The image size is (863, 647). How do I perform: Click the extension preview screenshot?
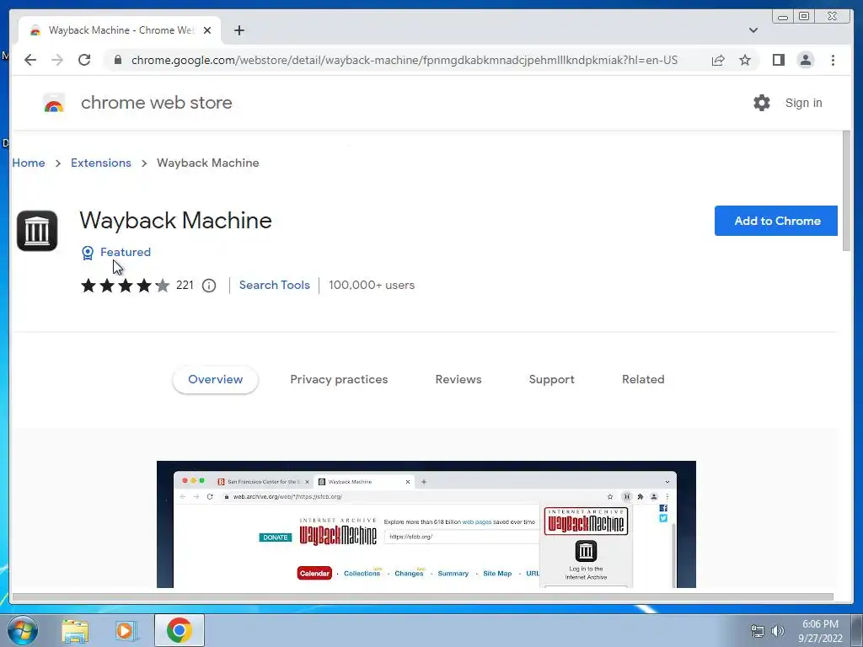click(x=426, y=524)
